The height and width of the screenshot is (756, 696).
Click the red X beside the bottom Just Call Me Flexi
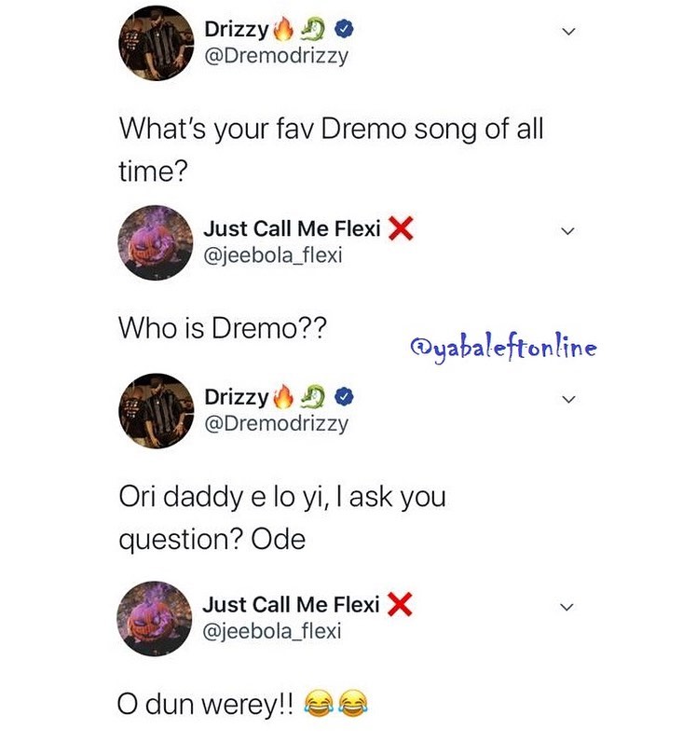pyautogui.click(x=399, y=605)
